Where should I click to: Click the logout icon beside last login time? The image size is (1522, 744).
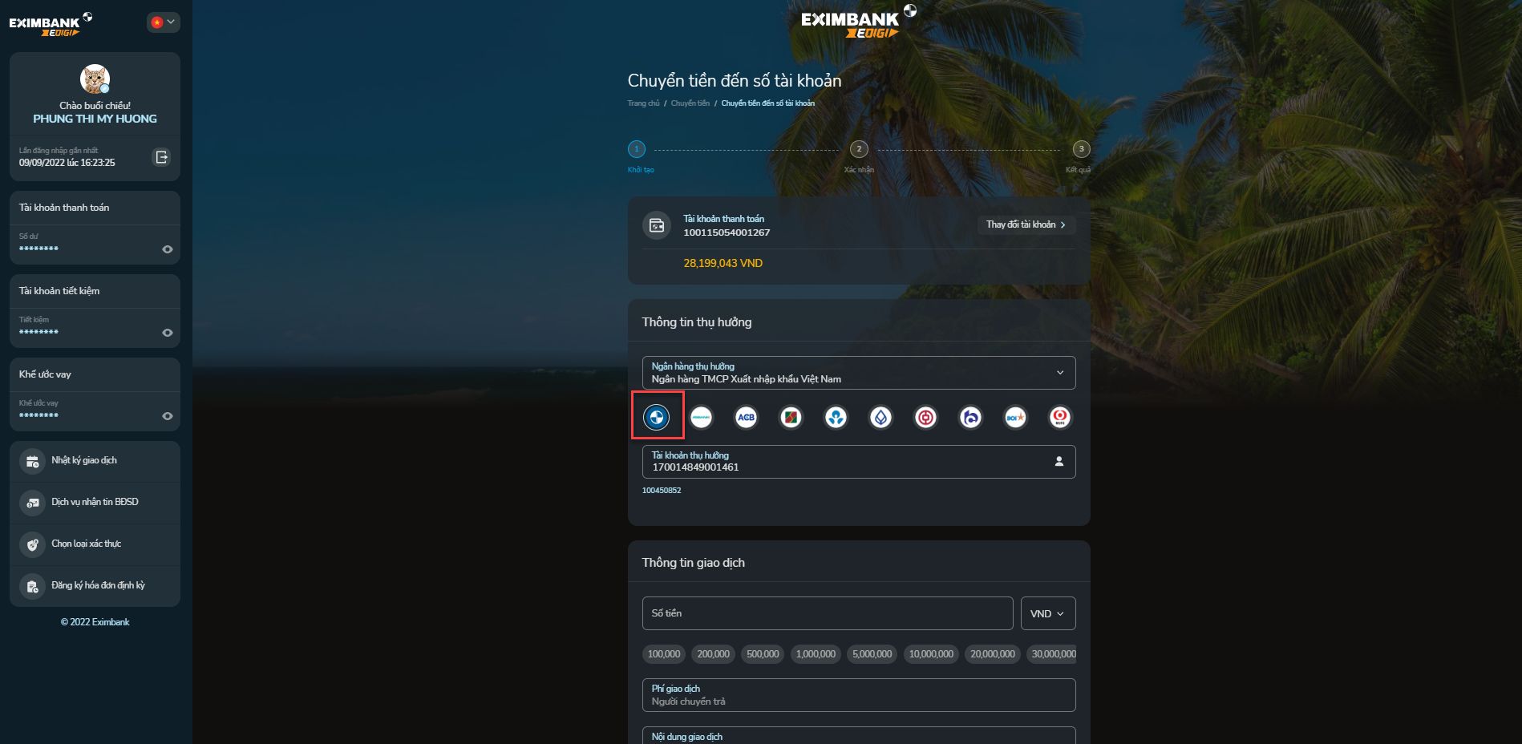161,157
